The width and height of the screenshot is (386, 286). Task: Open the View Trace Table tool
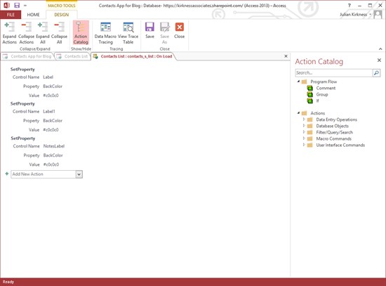click(x=128, y=33)
